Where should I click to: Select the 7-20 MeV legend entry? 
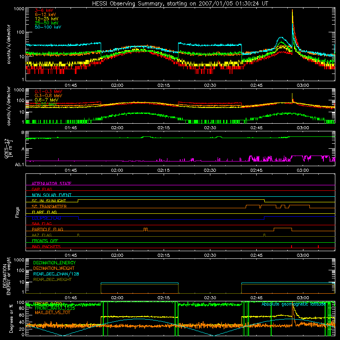point(45,104)
